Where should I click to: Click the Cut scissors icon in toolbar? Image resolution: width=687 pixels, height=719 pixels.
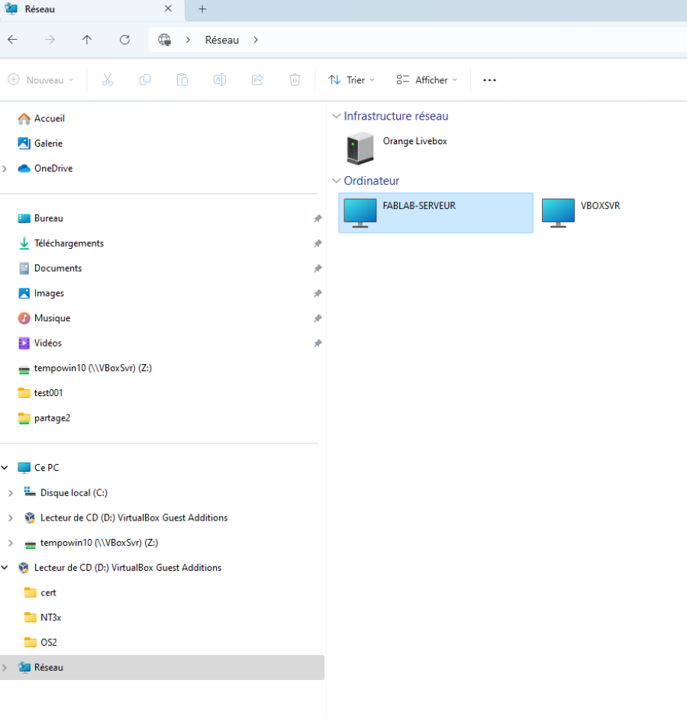click(107, 80)
